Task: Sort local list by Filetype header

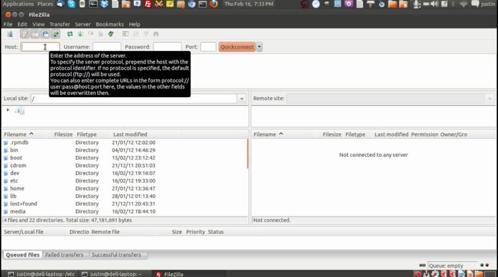Action: [x=87, y=134]
